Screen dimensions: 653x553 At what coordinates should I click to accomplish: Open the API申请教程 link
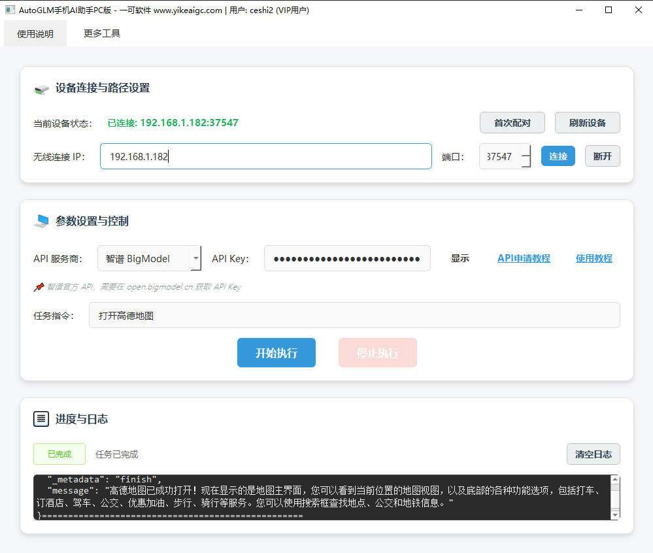pos(523,258)
